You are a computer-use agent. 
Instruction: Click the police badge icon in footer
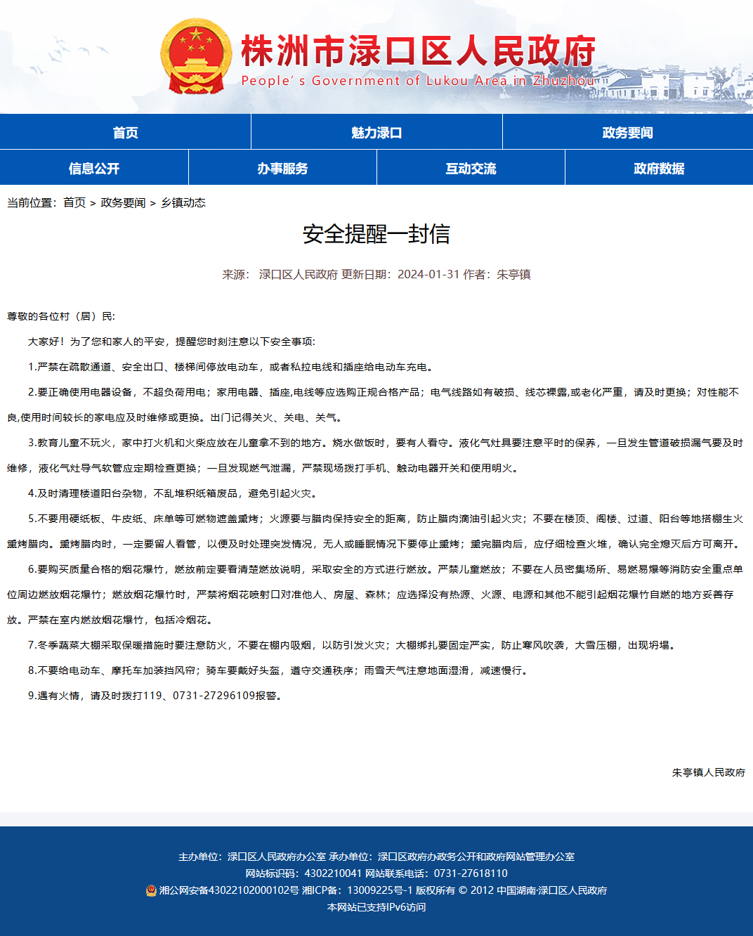pos(151,890)
